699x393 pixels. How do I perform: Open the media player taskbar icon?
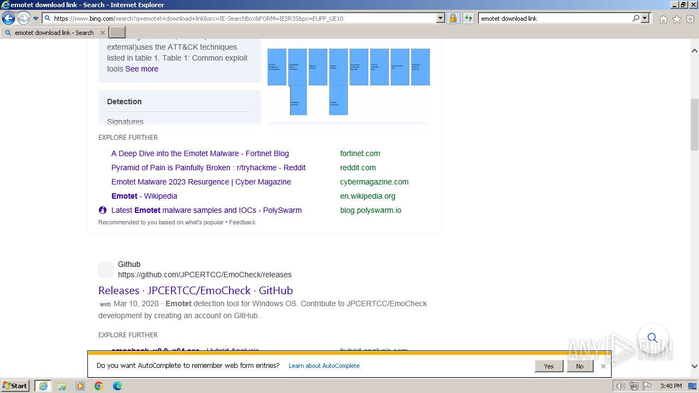click(x=80, y=386)
